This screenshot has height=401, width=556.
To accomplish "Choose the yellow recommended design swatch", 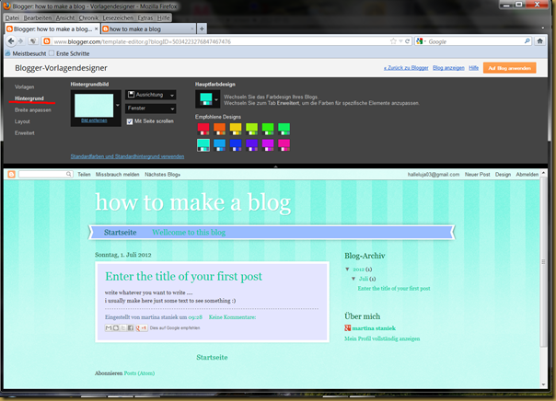I will tap(236, 129).
